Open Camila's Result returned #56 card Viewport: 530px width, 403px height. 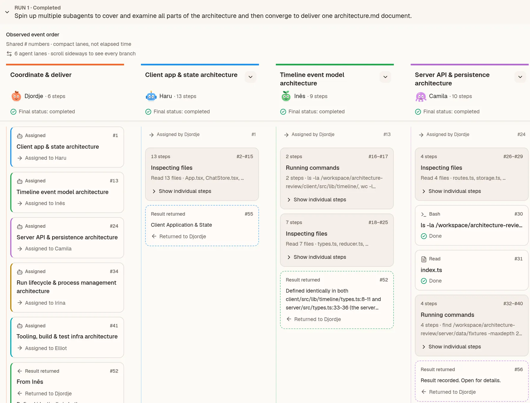(472, 381)
